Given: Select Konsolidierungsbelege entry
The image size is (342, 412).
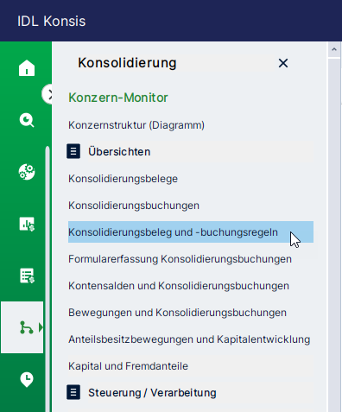Looking at the screenshot, I should 123,179.
